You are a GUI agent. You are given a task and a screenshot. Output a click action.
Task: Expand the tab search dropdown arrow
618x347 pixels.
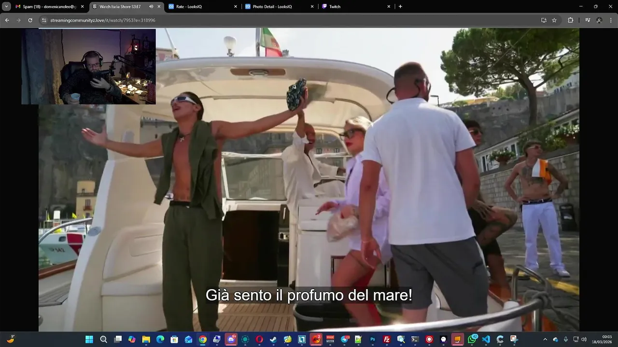[x=6, y=7]
